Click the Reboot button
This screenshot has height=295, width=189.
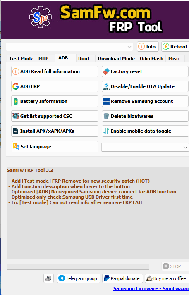pyautogui.click(x=175, y=46)
